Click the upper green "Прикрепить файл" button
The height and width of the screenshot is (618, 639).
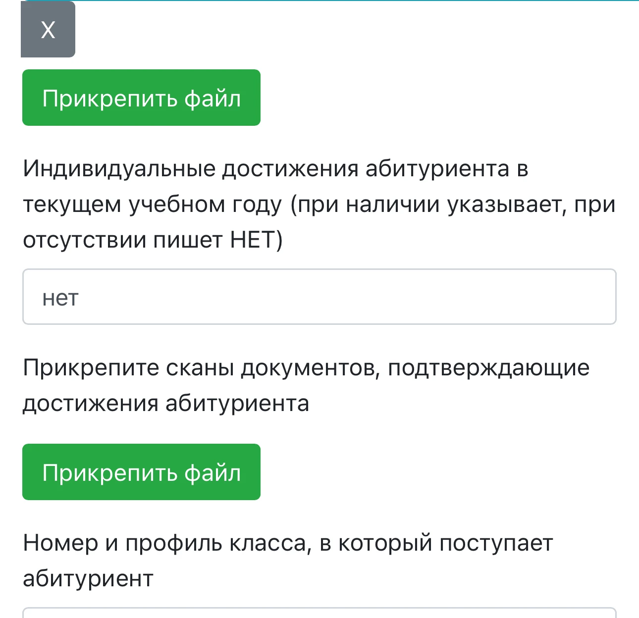pyautogui.click(x=141, y=98)
